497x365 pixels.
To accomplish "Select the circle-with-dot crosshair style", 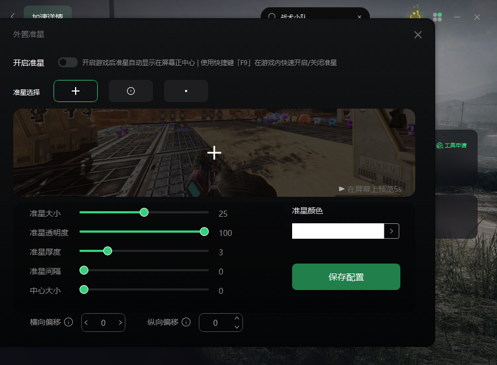I will [131, 91].
